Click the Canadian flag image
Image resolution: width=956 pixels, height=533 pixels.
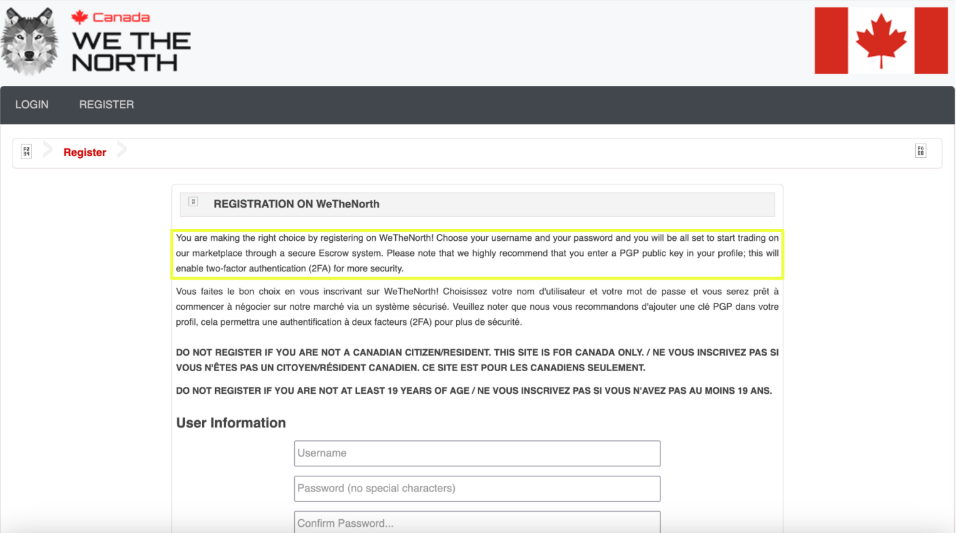[881, 41]
